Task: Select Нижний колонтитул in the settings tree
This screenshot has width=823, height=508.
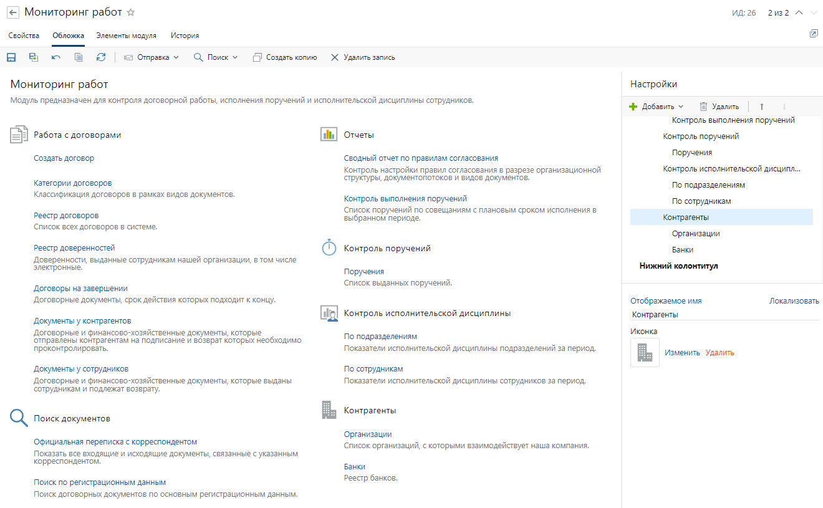Action: coord(679,266)
